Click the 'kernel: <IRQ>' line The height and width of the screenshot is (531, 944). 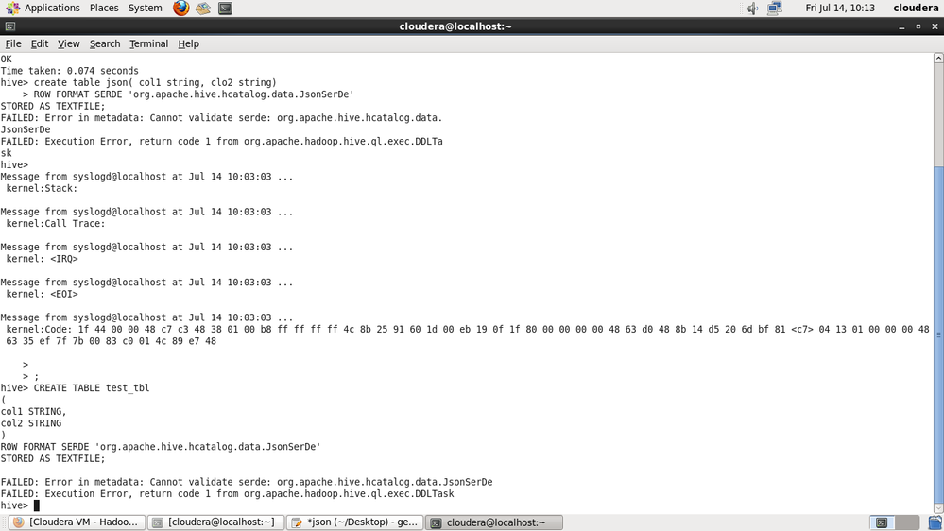tap(43, 259)
